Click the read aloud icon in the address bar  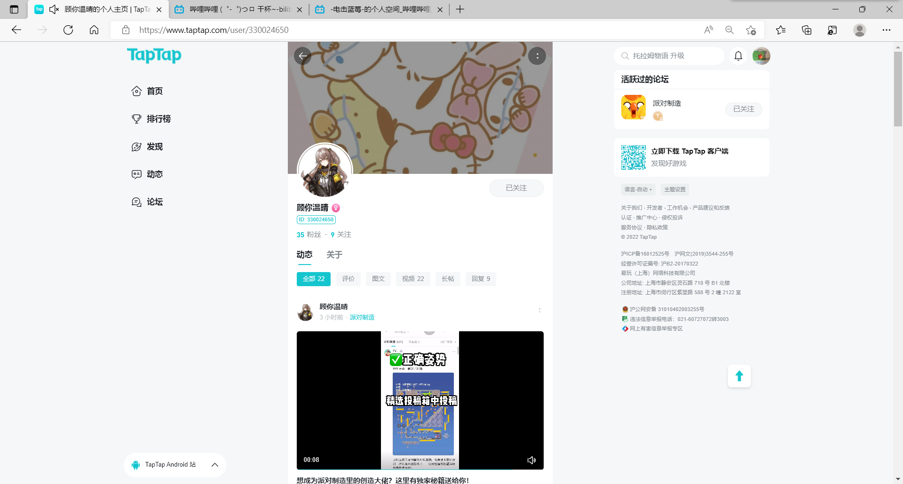tap(708, 30)
